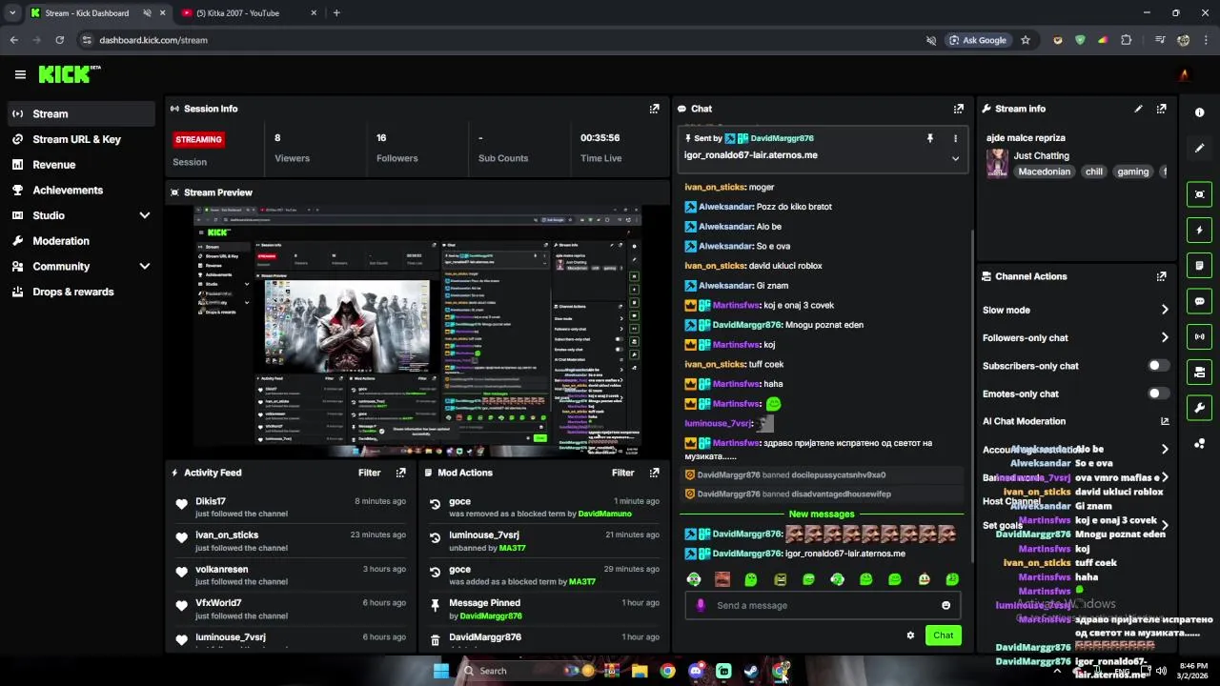Click the stream preview thumbnail
The image size is (1220, 686).
coord(417,333)
